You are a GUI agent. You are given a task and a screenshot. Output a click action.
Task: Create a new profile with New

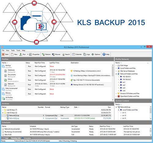tap(14, 54)
